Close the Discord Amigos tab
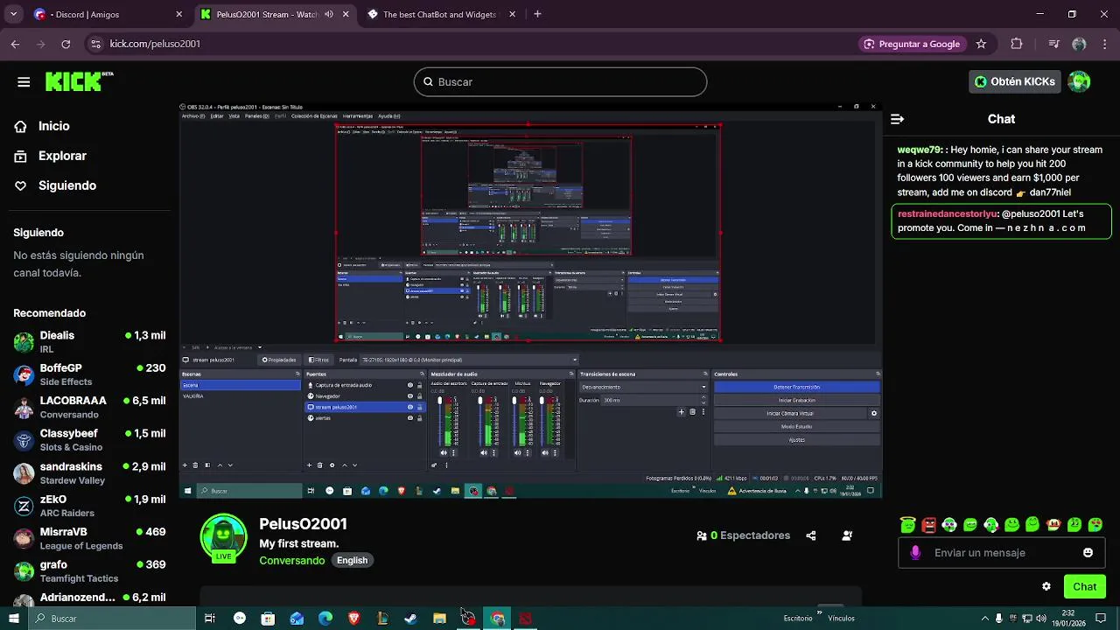This screenshot has height=630, width=1120. [x=178, y=14]
